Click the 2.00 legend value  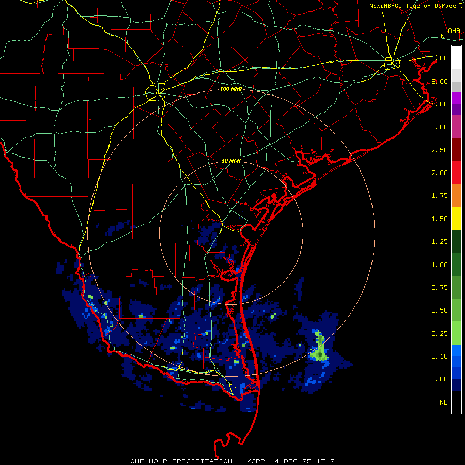coord(440,173)
